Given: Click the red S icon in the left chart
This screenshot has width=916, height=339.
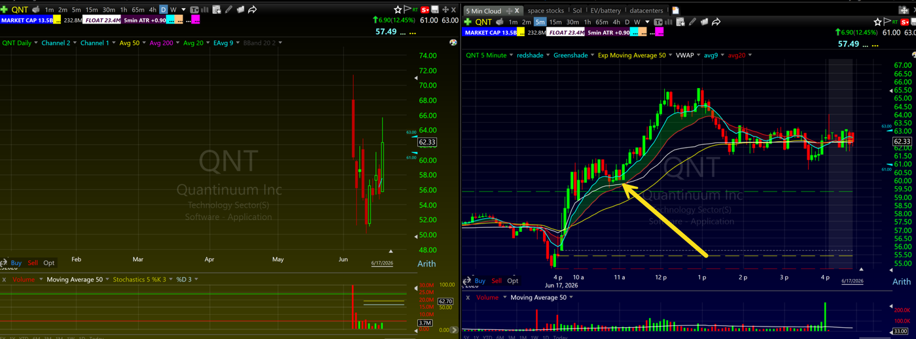Looking at the screenshot, I should (425, 10).
